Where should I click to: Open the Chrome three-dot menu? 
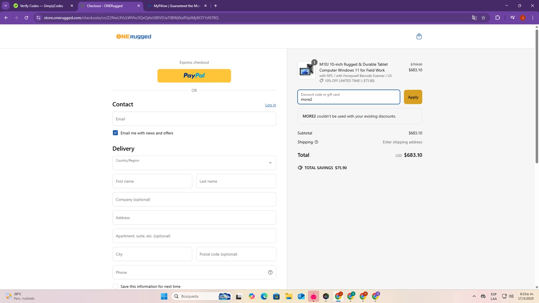point(533,18)
